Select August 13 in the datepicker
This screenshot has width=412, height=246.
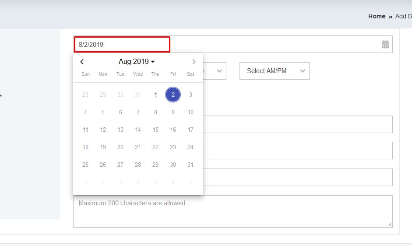[120, 130]
